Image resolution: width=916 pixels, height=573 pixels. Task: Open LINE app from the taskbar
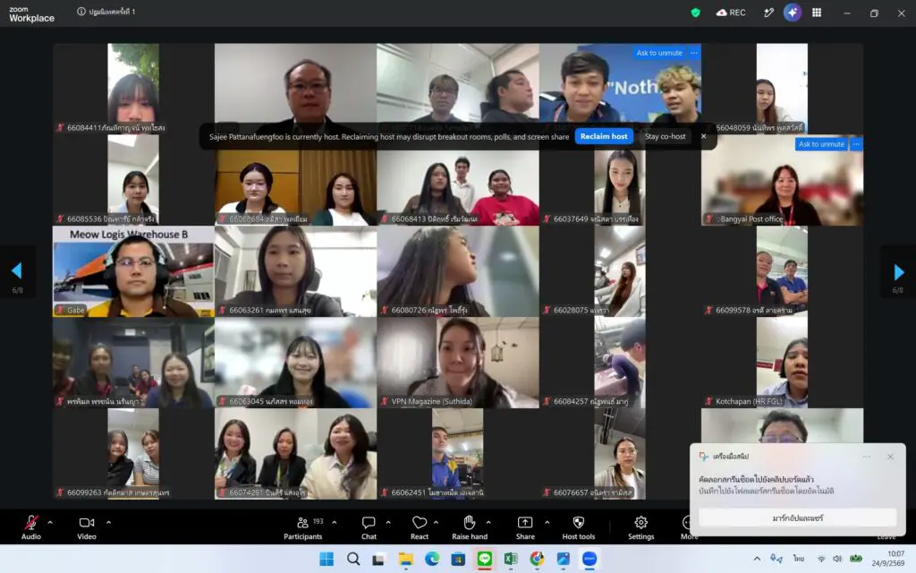coord(484,559)
